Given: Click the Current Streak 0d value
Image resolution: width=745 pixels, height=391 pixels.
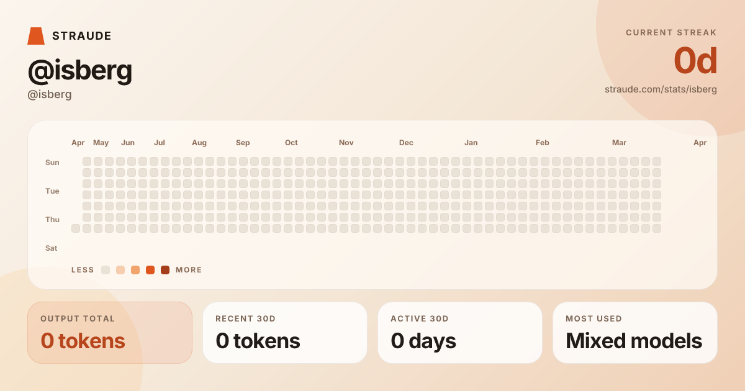Looking at the screenshot, I should coord(695,61).
